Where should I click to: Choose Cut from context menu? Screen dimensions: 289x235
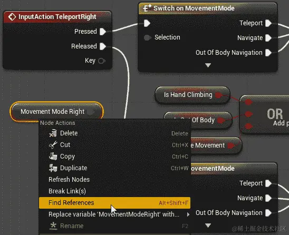pyautogui.click(x=114, y=145)
